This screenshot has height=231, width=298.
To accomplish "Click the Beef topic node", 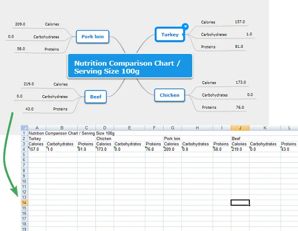I will pos(95,97).
